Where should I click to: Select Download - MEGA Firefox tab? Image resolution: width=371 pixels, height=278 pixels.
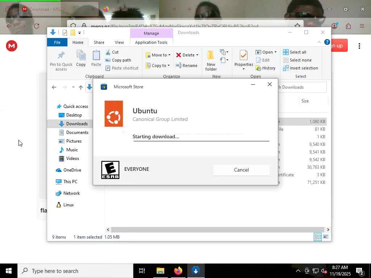pyautogui.click(x=59, y=9)
